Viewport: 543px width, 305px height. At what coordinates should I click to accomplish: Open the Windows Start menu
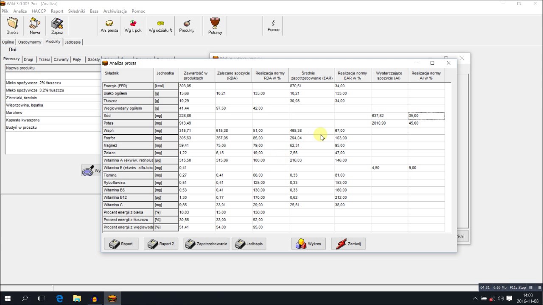(8, 298)
